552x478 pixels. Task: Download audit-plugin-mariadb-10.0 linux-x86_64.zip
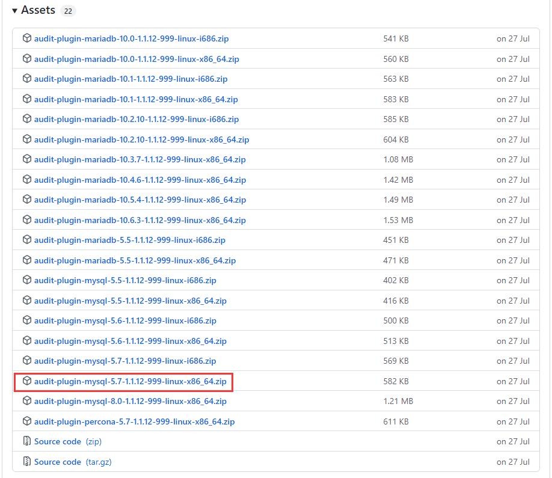click(x=136, y=59)
